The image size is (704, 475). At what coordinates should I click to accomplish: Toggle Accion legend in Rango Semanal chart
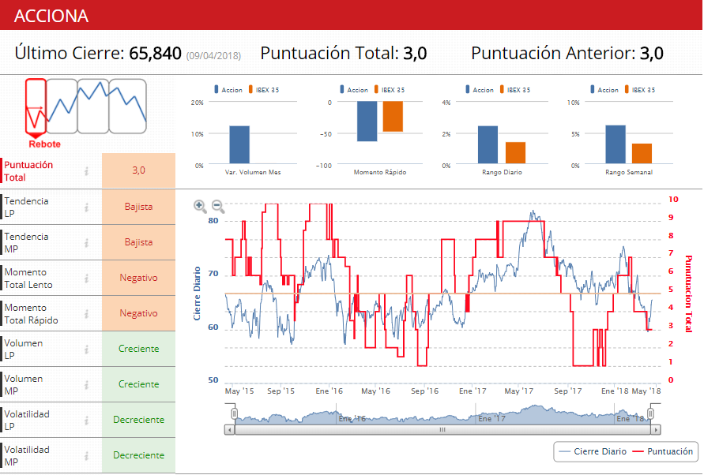click(x=604, y=90)
